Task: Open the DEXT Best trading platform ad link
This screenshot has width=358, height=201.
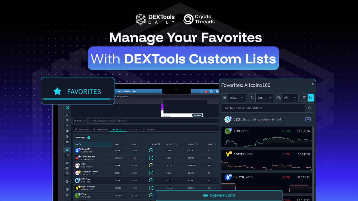Action: click(x=268, y=119)
